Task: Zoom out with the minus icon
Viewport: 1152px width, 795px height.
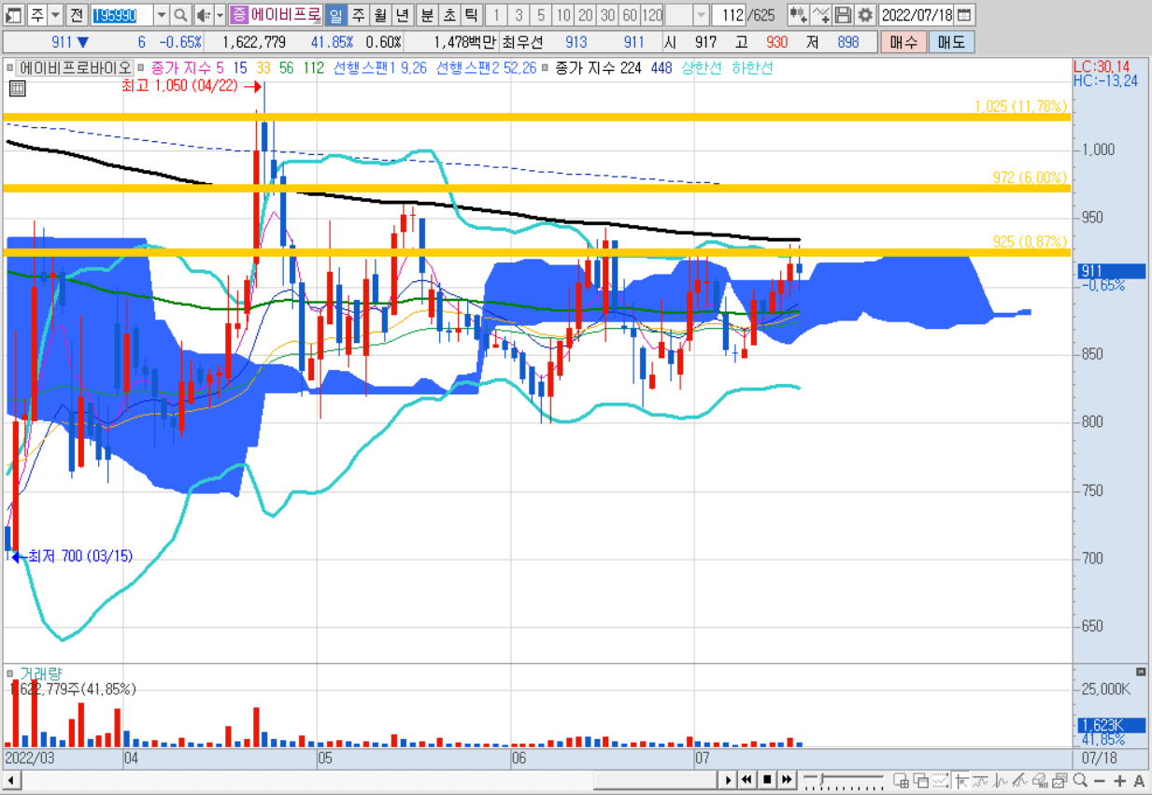Action: (x=1100, y=781)
